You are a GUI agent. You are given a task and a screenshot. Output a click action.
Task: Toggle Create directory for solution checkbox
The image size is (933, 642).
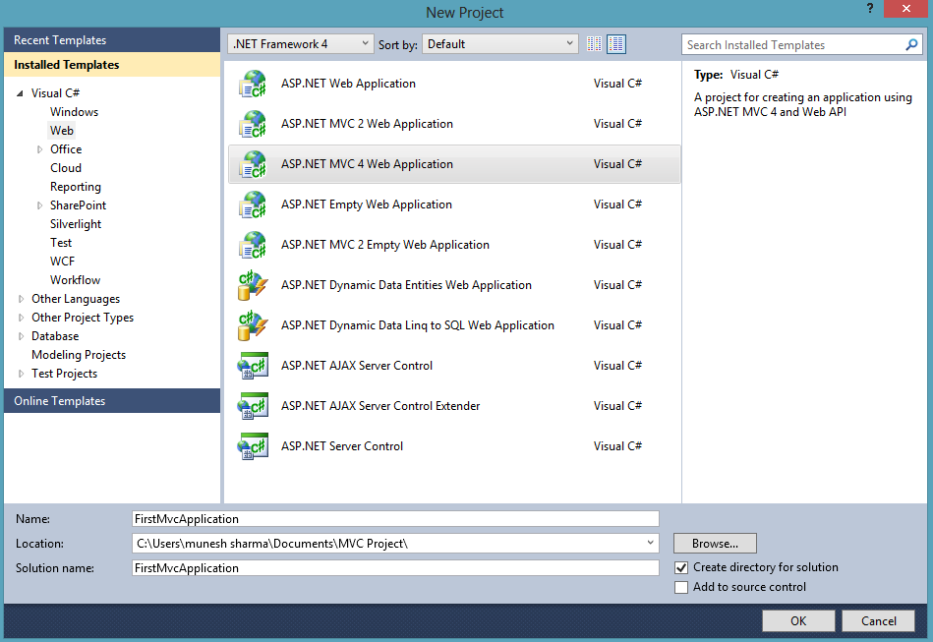[x=681, y=567]
